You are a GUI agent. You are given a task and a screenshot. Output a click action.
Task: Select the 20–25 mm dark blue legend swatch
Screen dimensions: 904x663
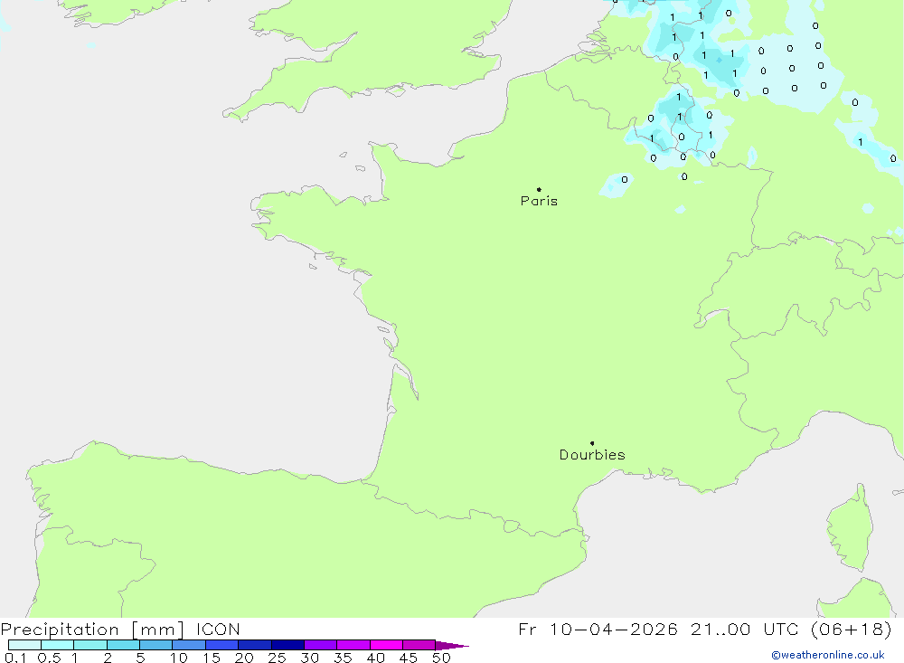(x=255, y=645)
